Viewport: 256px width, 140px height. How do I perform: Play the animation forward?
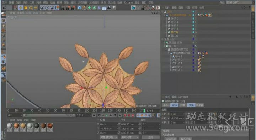[x=107, y=115]
